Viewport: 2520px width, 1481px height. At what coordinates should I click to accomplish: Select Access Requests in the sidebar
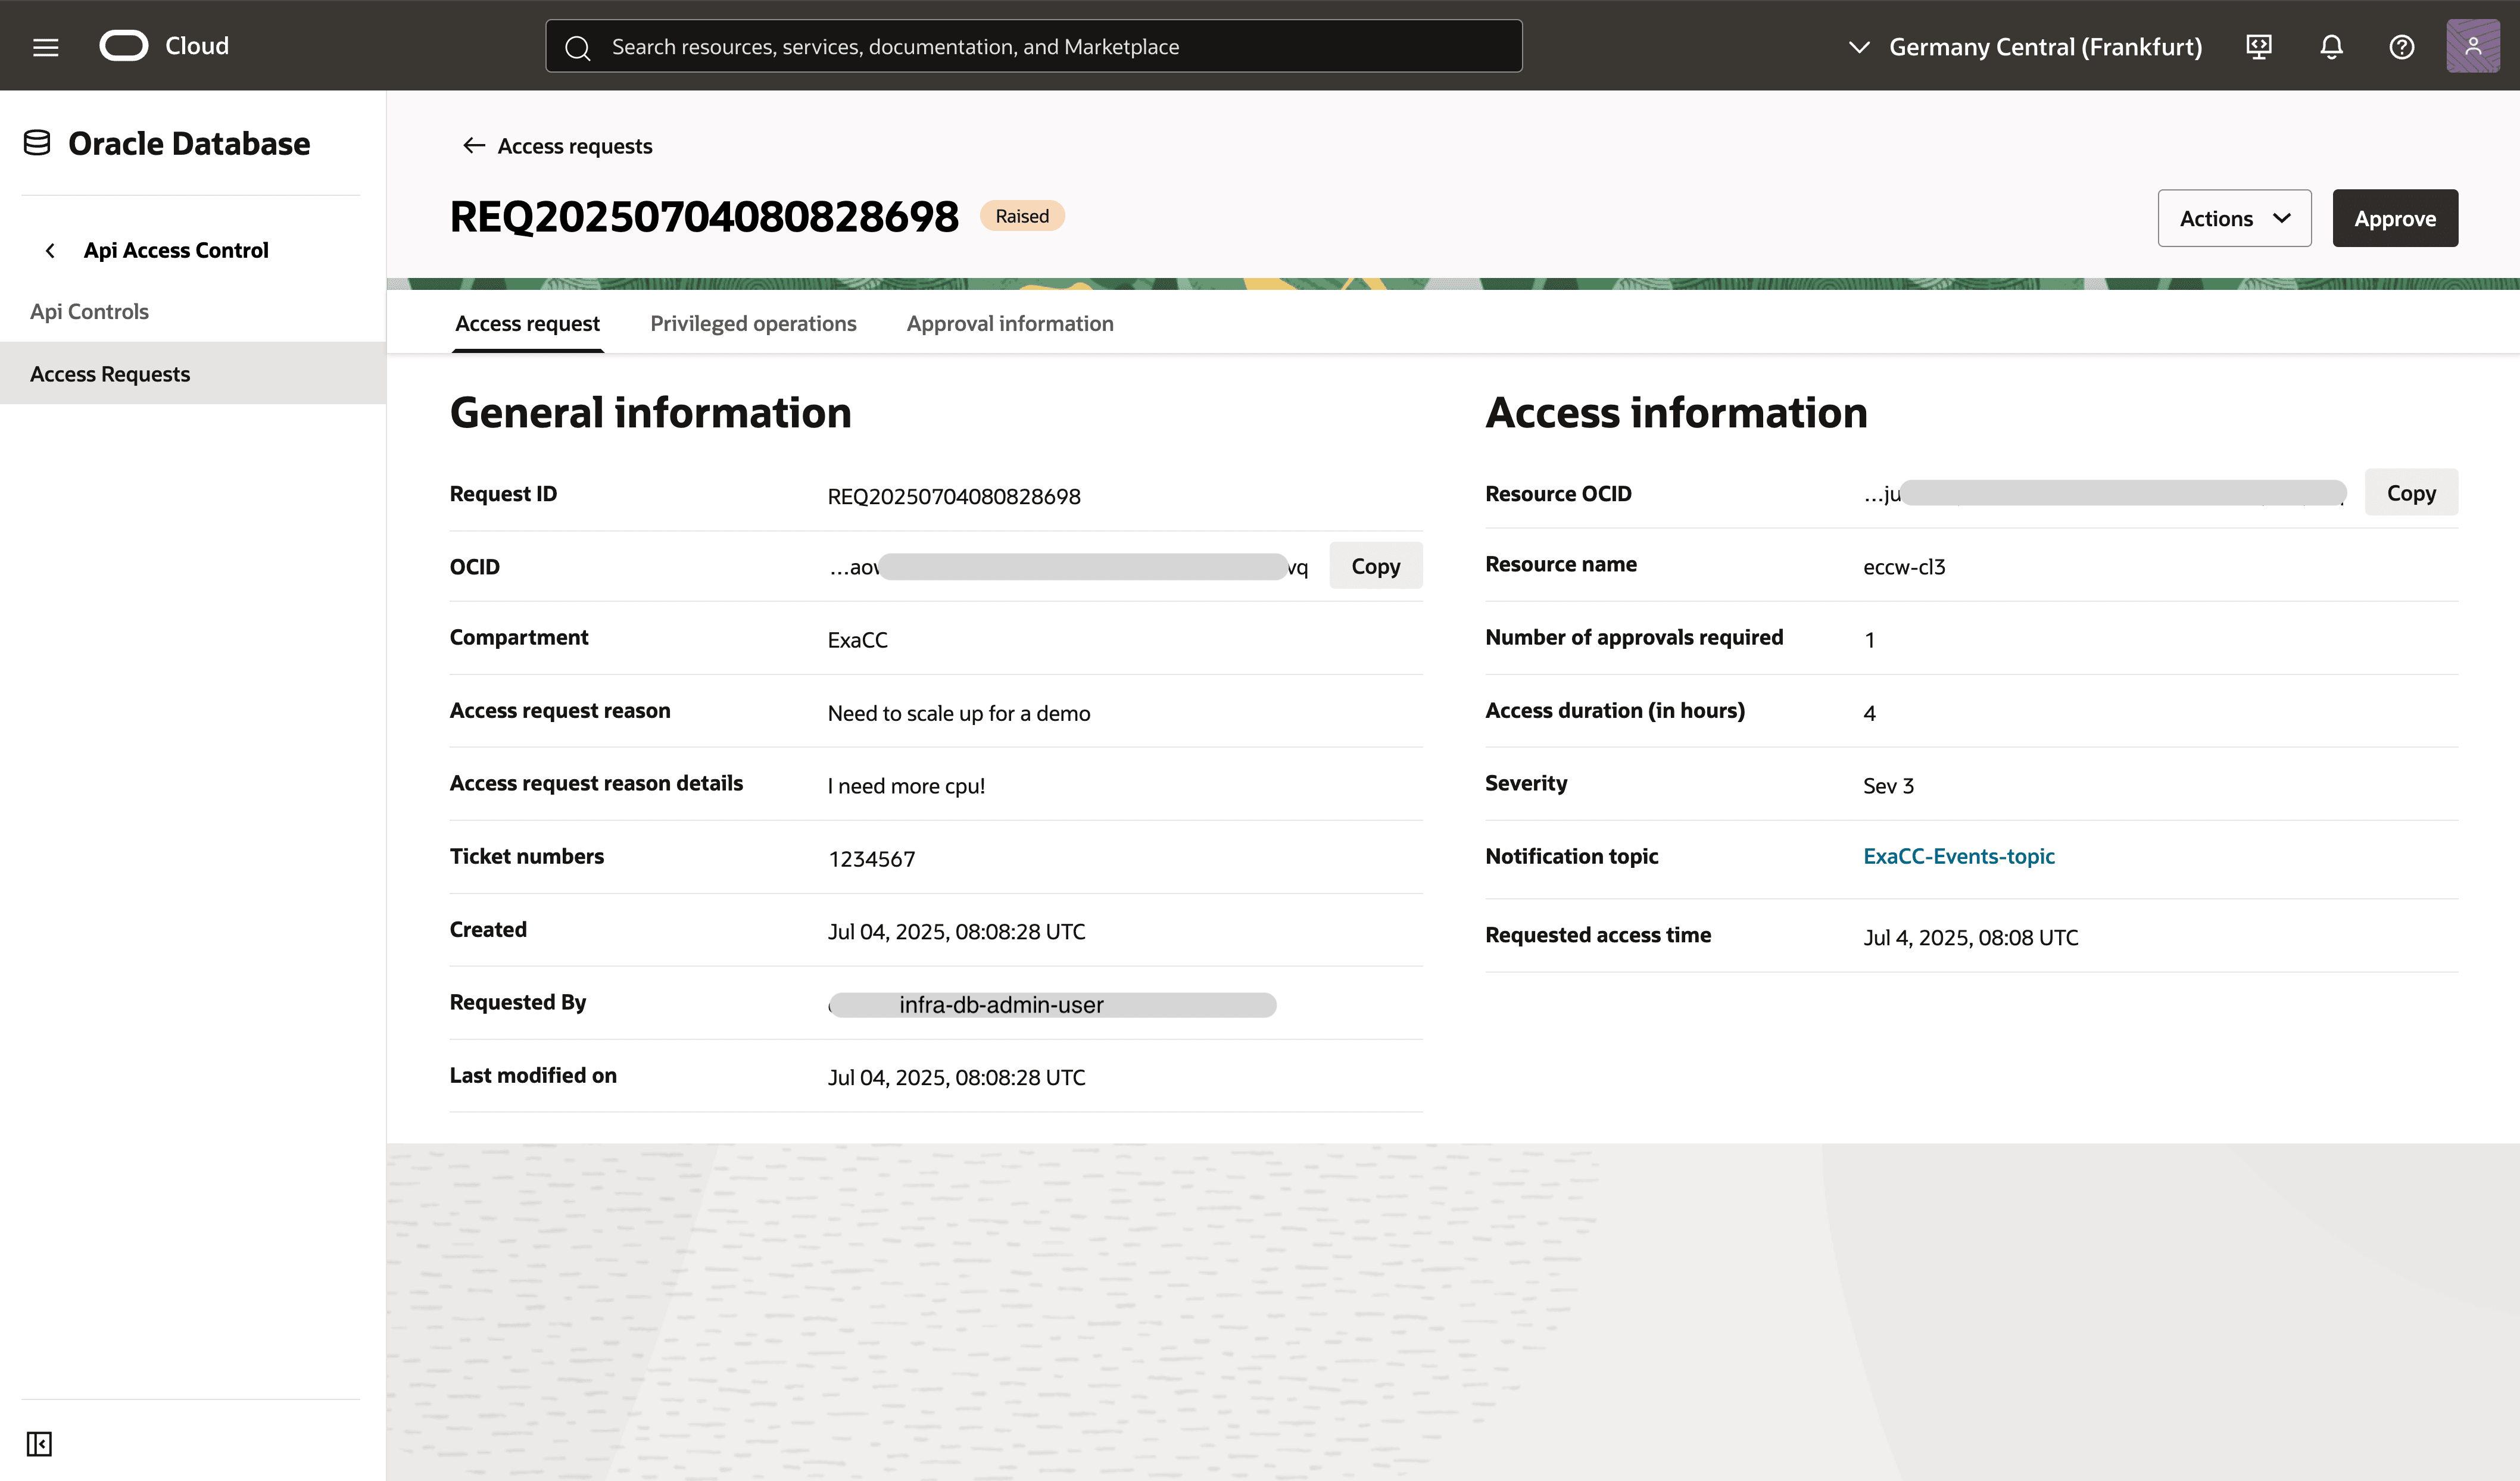(x=110, y=373)
